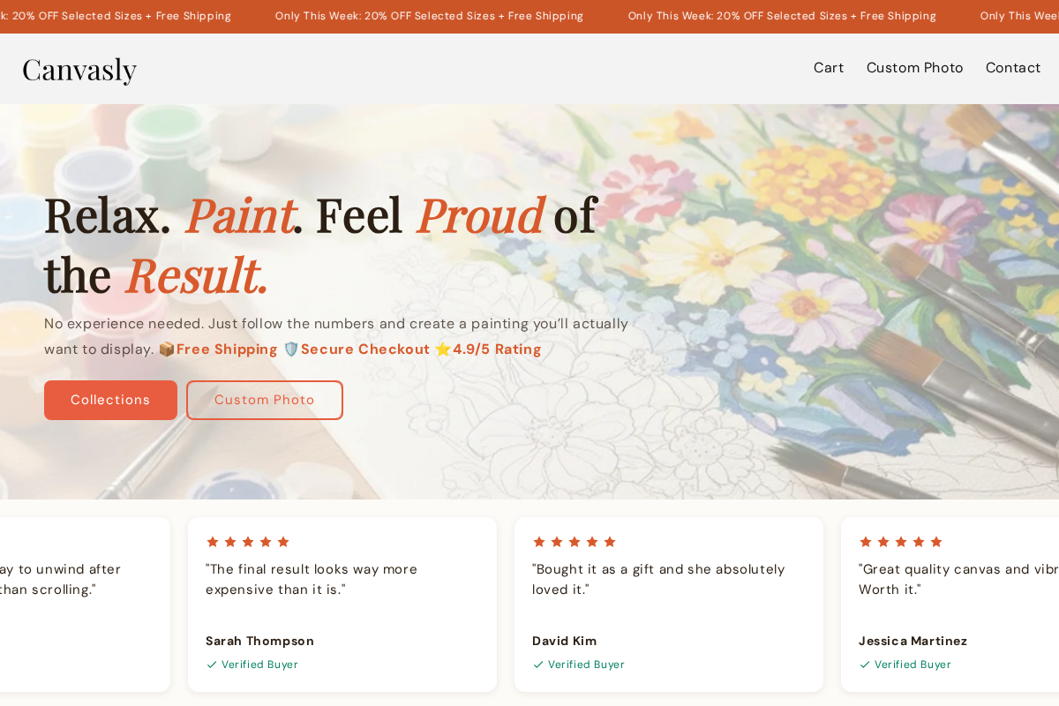The image size is (1059, 706).
Task: Click the 20% OFF promotional banner text
Action: point(429,15)
